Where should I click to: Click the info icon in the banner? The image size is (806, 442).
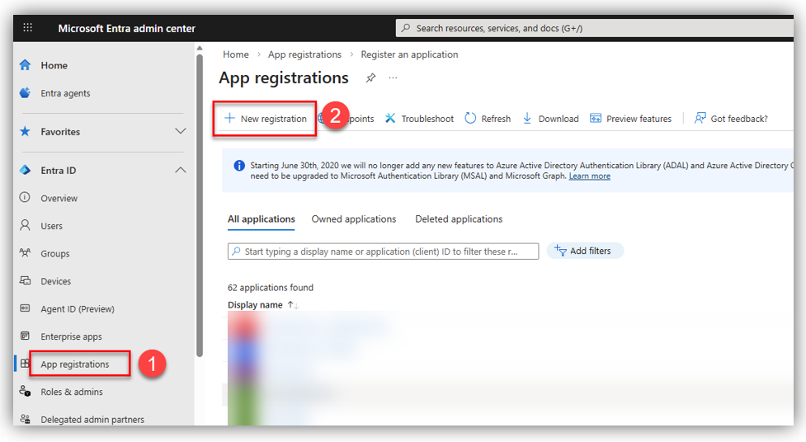[239, 166]
